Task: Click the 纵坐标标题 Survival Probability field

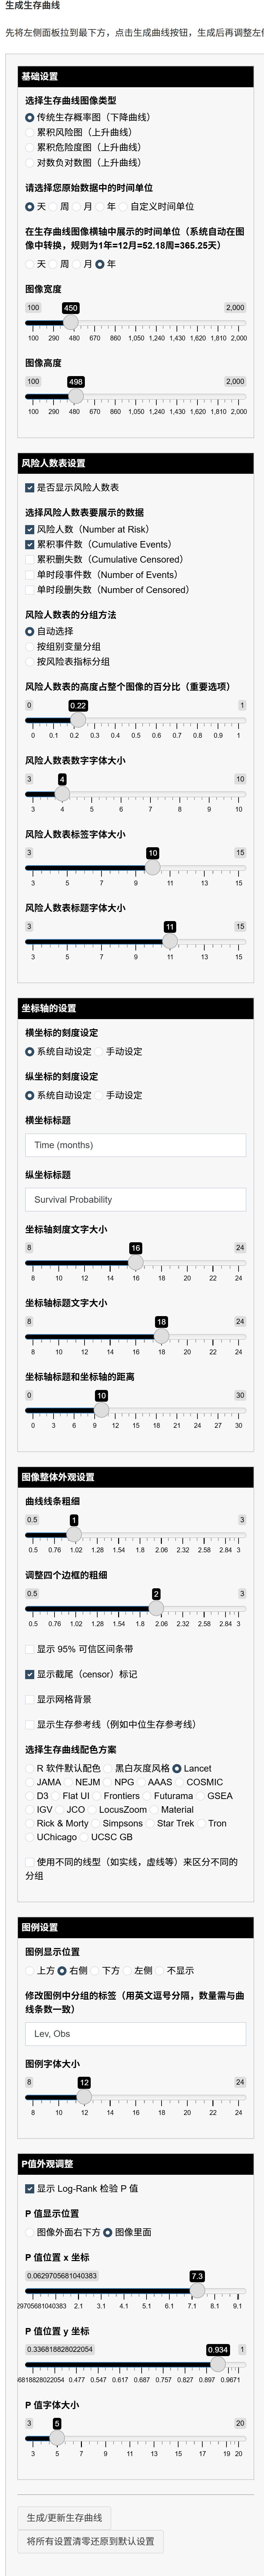Action: [135, 1199]
